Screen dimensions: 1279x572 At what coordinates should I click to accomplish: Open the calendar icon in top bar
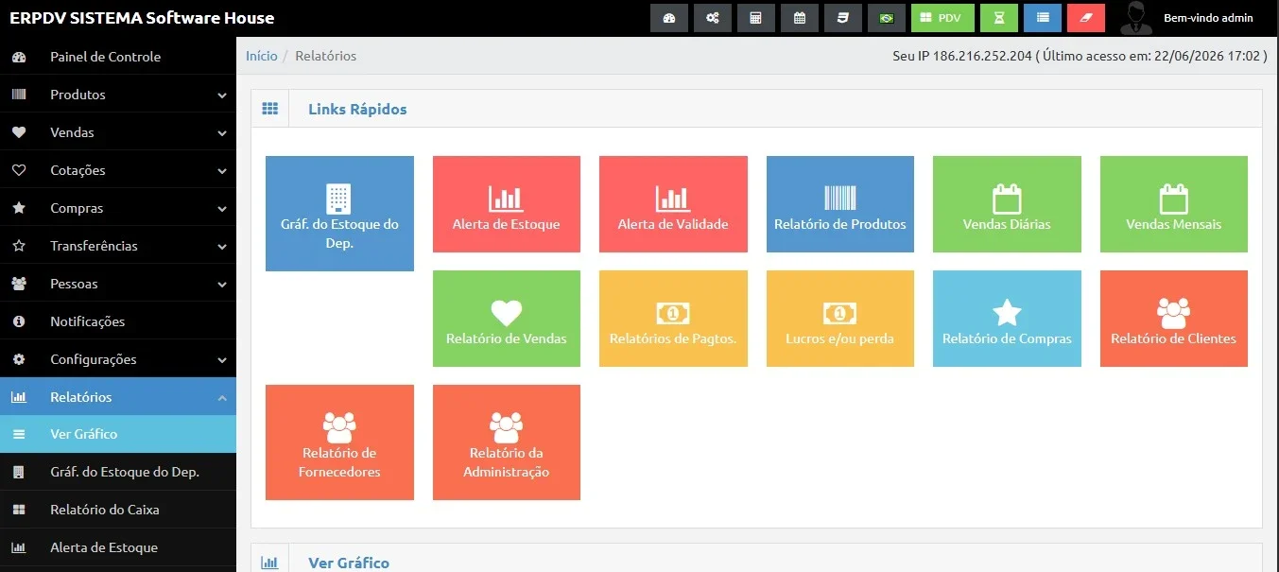pyautogui.click(x=800, y=18)
